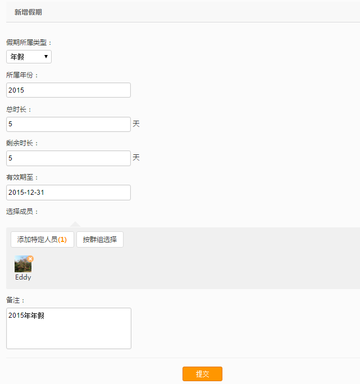Click the 天 unit beside 剩余时长 field
This screenshot has height=384, width=360.
136,157
